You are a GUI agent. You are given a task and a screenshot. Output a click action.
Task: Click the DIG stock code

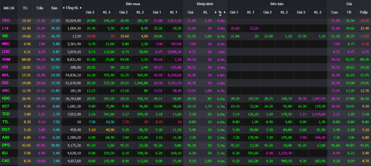click(6, 83)
